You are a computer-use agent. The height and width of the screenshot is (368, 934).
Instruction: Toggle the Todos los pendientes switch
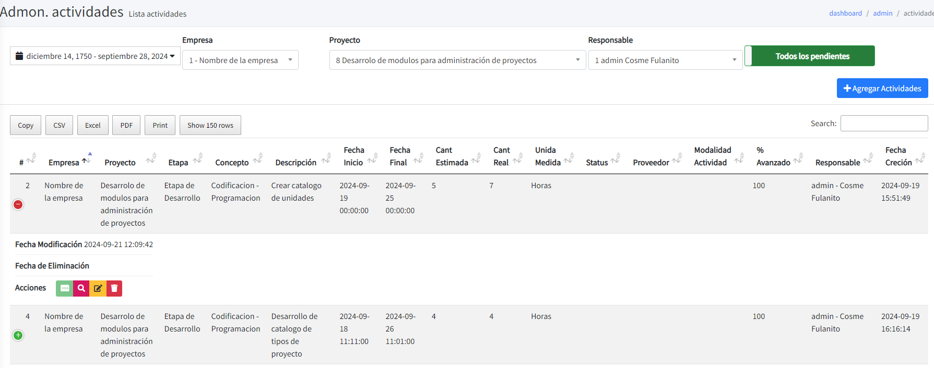(809, 56)
